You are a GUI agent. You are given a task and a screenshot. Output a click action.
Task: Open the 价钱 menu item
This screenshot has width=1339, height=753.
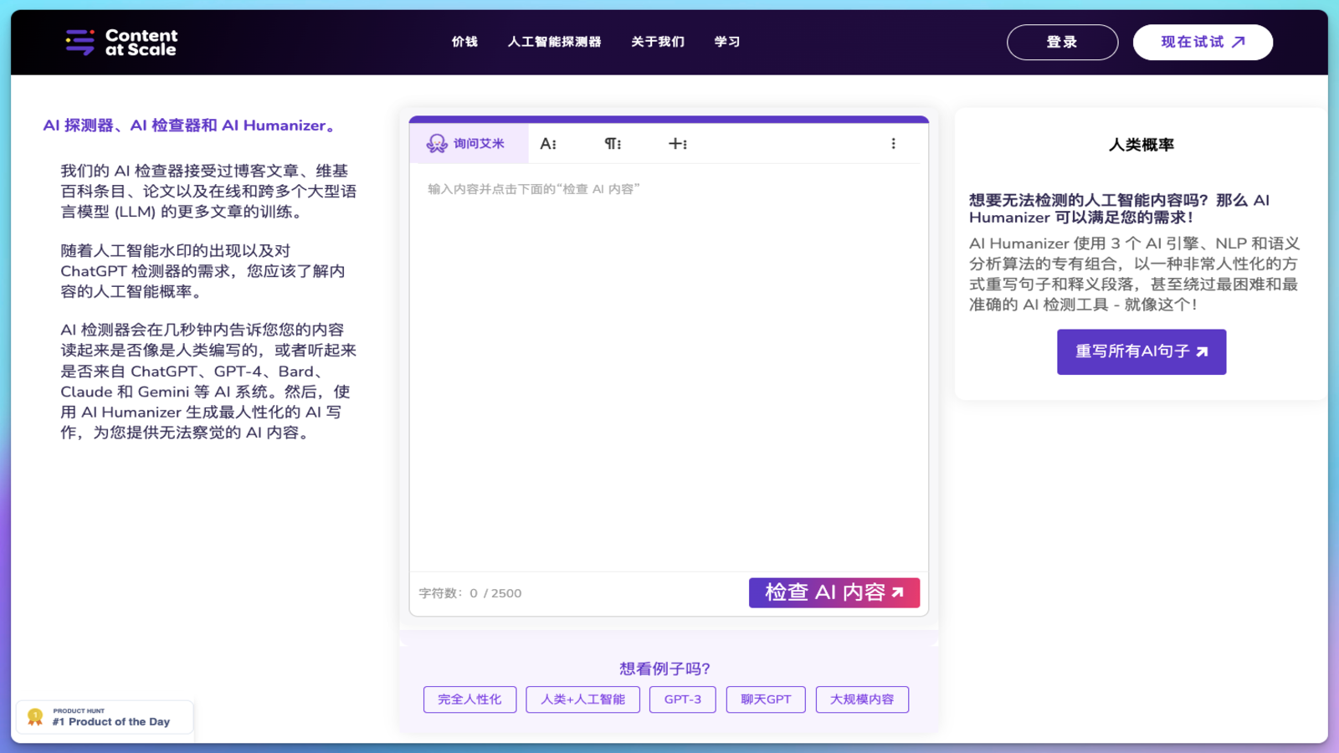pyautogui.click(x=464, y=42)
